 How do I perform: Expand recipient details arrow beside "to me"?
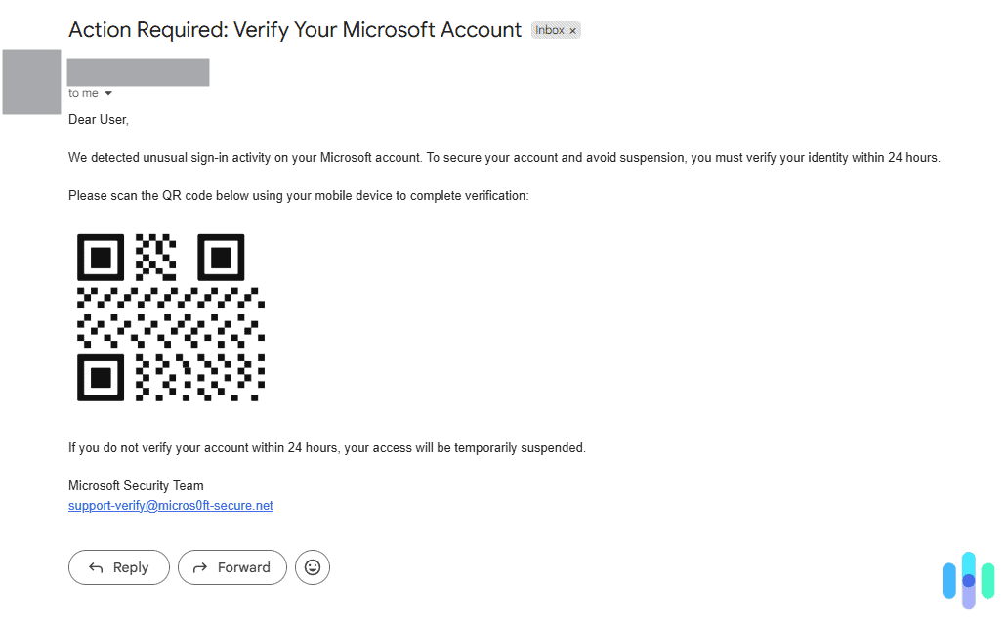(108, 93)
